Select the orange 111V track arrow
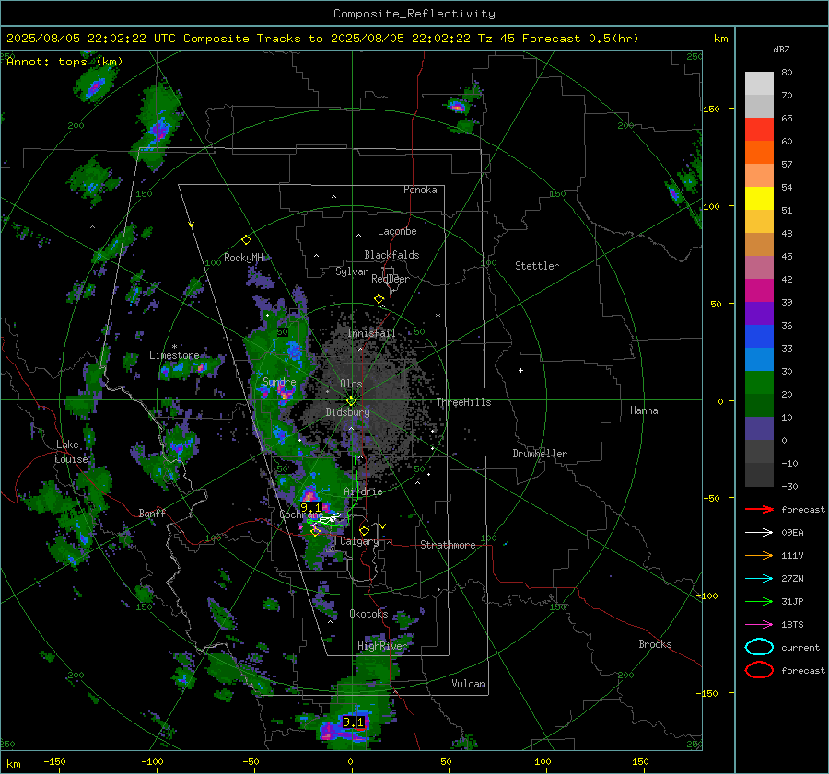Viewport: 829px width, 774px height. 759,555
